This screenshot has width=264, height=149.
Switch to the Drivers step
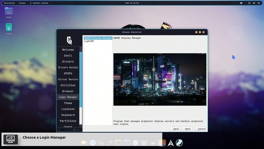click(x=68, y=62)
